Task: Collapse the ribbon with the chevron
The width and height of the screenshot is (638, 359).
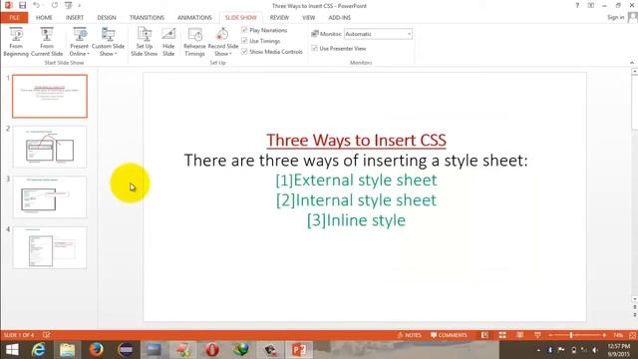Action: pyautogui.click(x=632, y=63)
